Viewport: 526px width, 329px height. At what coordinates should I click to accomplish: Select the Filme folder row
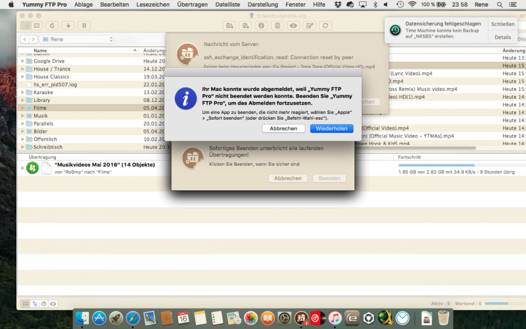[91, 108]
